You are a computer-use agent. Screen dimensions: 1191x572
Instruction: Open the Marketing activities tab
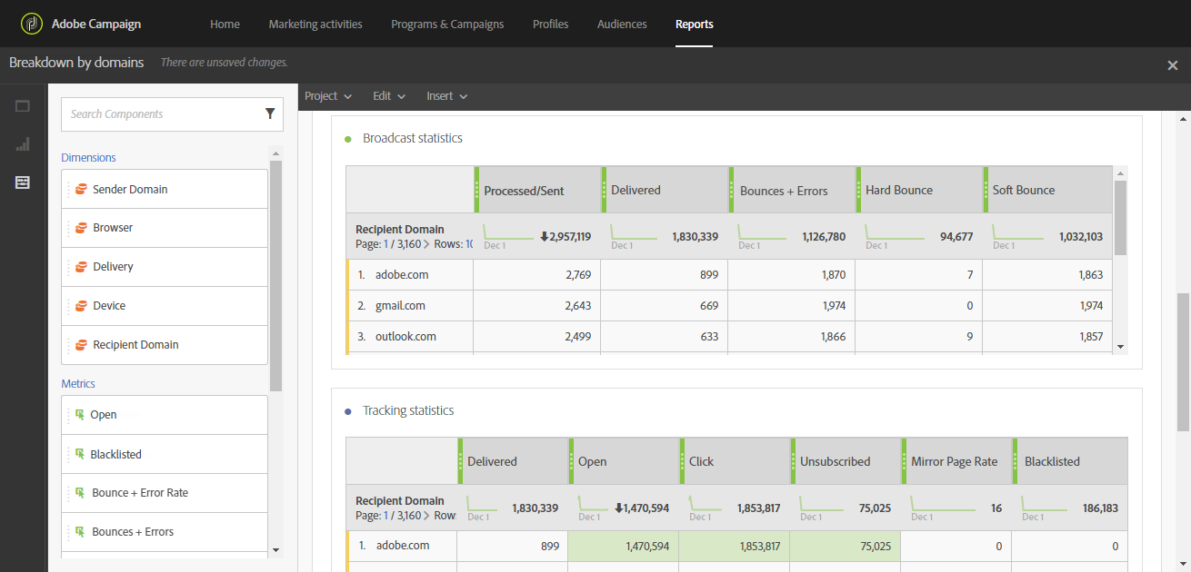pos(315,25)
